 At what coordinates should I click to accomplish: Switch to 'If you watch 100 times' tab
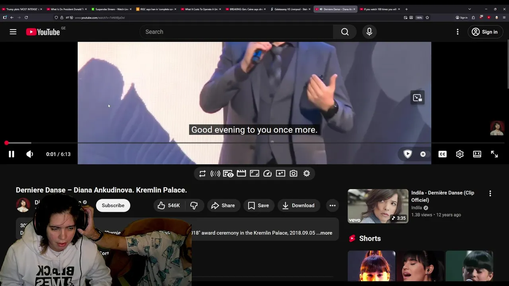click(379, 9)
